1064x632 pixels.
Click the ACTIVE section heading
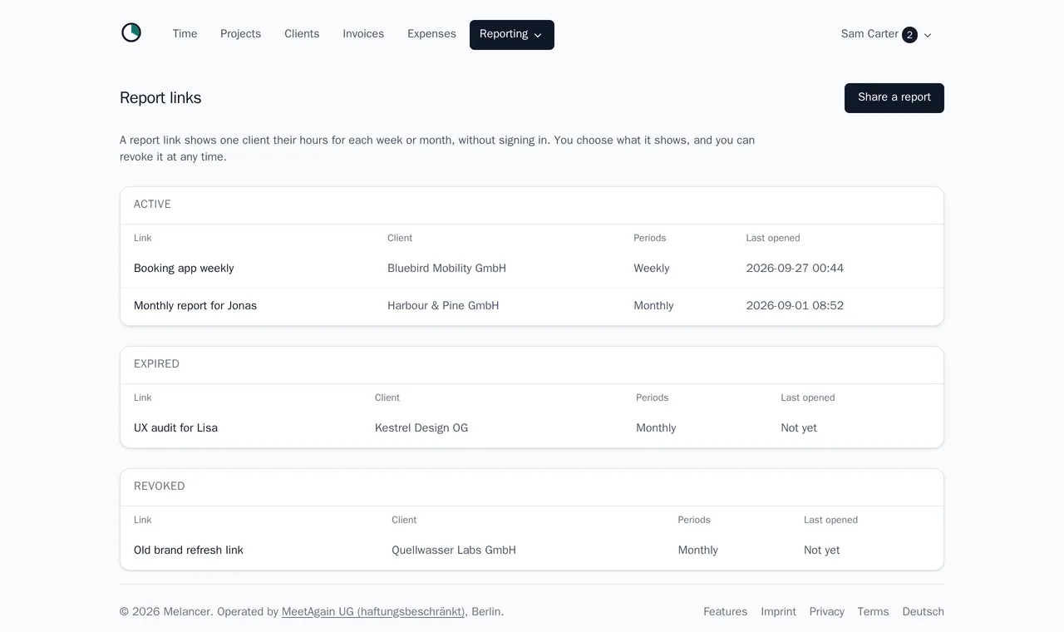[x=152, y=205]
